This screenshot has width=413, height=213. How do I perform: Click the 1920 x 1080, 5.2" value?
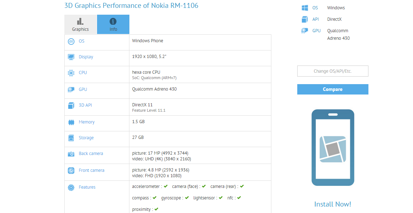(x=149, y=57)
